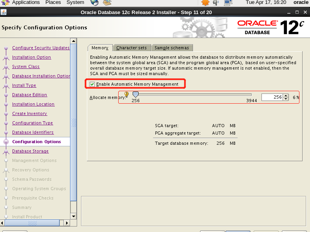Click the network computers icon
310x232 pixels.
tap(228, 3)
